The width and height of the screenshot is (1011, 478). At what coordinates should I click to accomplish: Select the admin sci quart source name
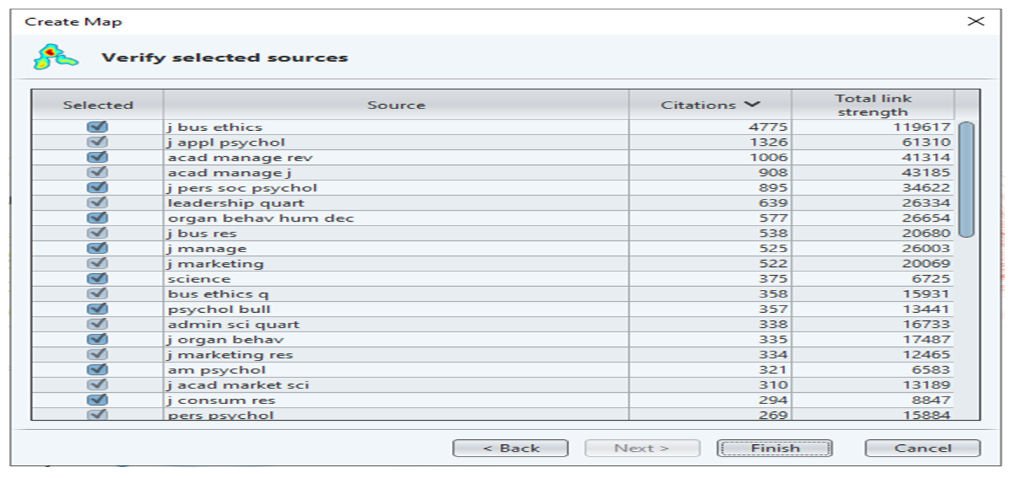(x=234, y=324)
